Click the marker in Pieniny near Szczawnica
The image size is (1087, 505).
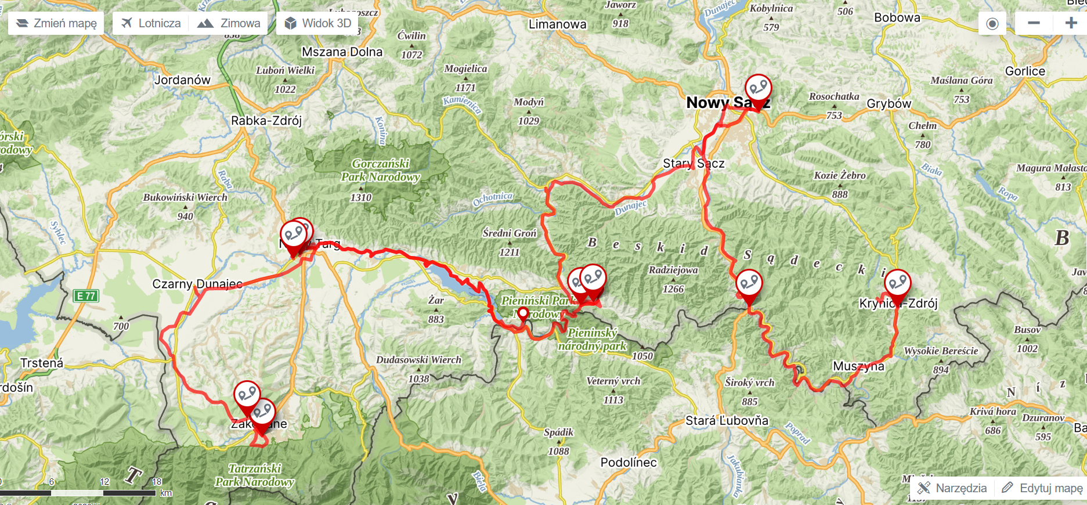coord(592,281)
